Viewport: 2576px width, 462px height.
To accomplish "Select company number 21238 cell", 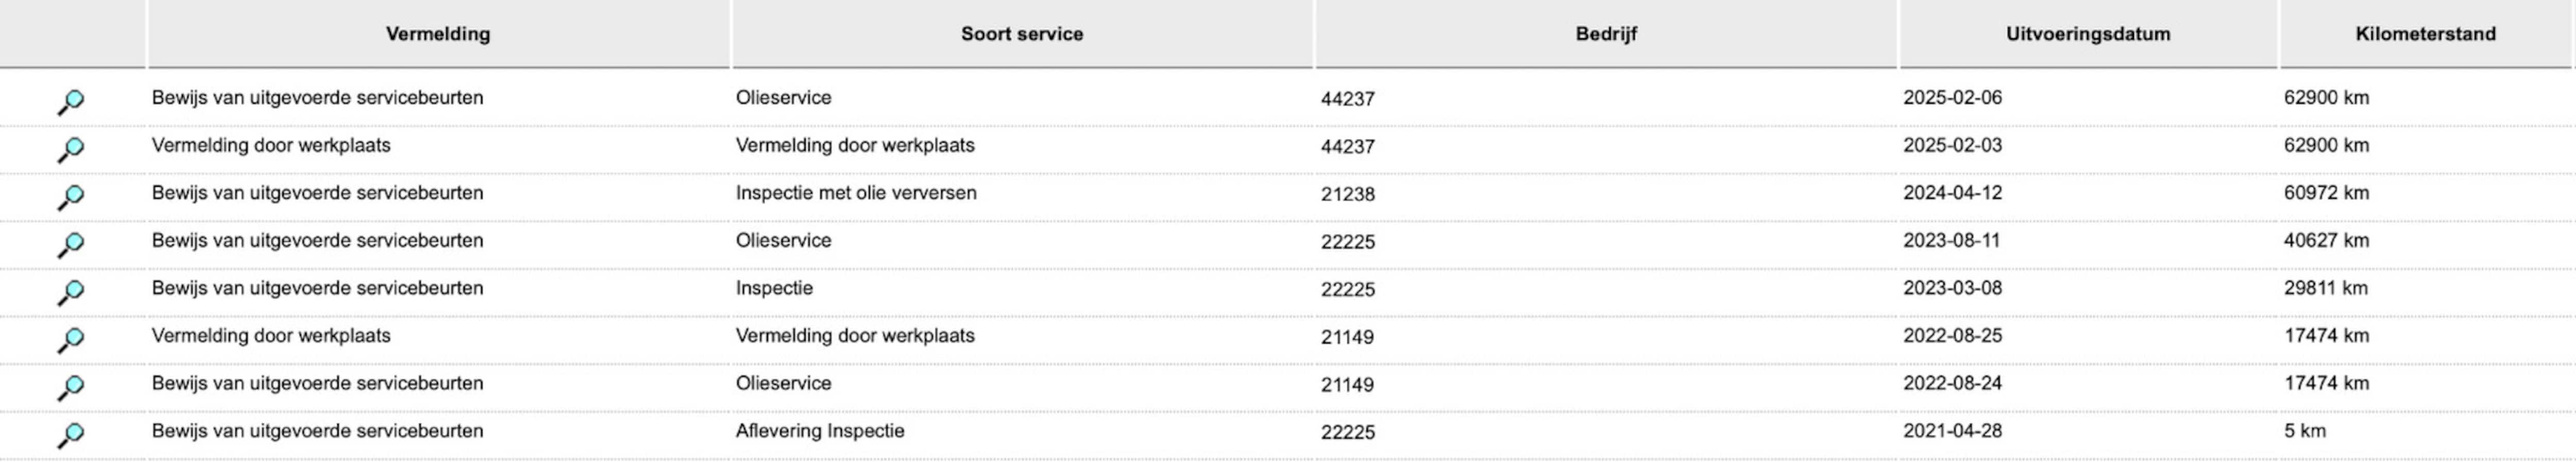I will pos(1348,194).
